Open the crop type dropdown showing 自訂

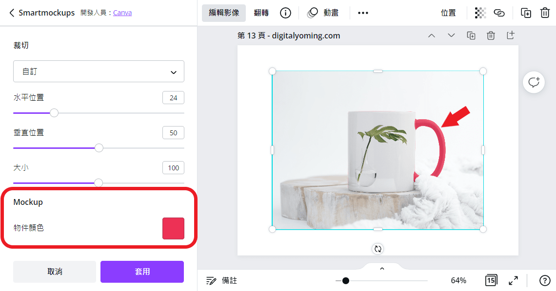click(99, 71)
